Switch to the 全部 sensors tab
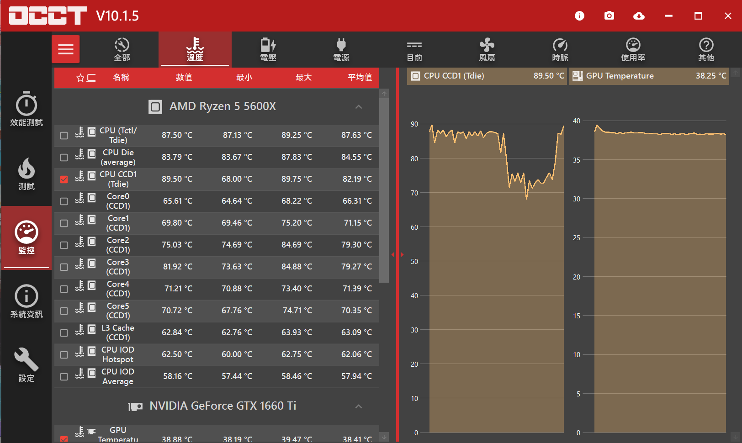The width and height of the screenshot is (742, 443). (x=122, y=49)
